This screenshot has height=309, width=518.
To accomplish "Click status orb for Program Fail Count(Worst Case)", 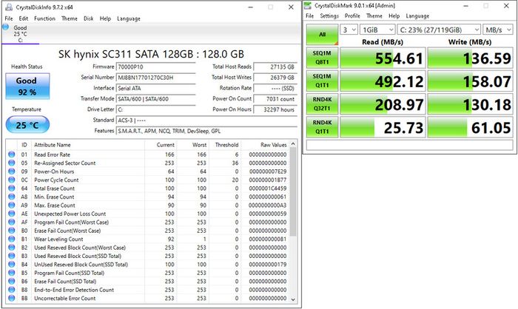I will tap(12, 222).
